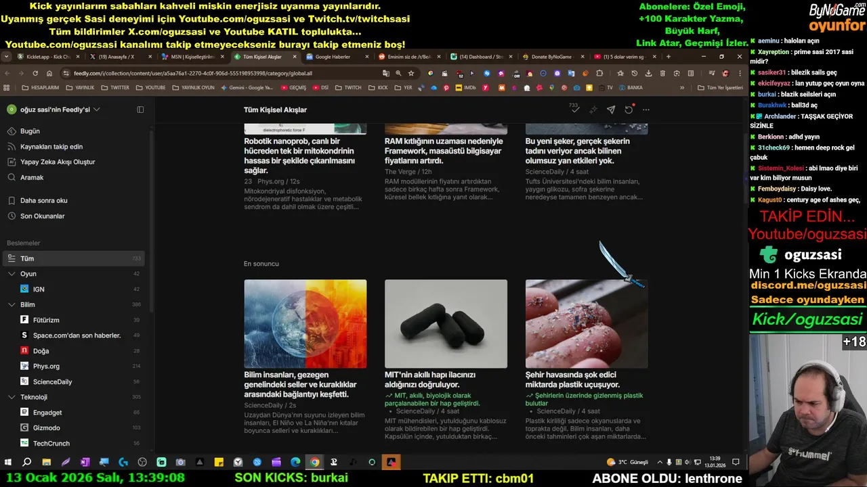Viewport: 867px width, 487px height.
Task: Show hidden system tray icons
Action: [x=660, y=462]
